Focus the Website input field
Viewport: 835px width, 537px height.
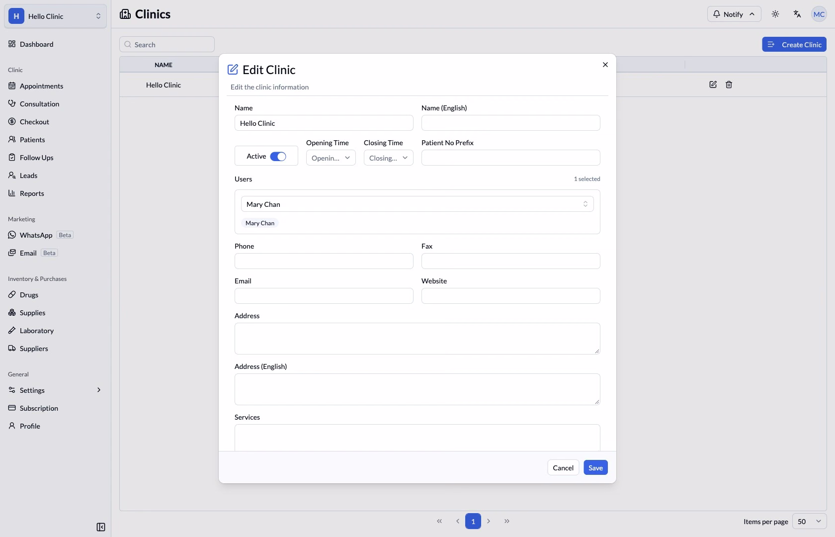click(511, 296)
